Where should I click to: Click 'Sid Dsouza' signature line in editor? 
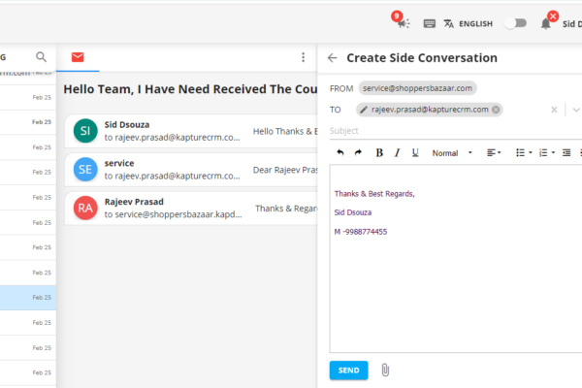click(353, 212)
